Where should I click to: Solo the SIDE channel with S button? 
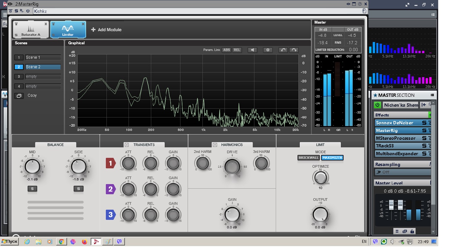click(x=78, y=189)
